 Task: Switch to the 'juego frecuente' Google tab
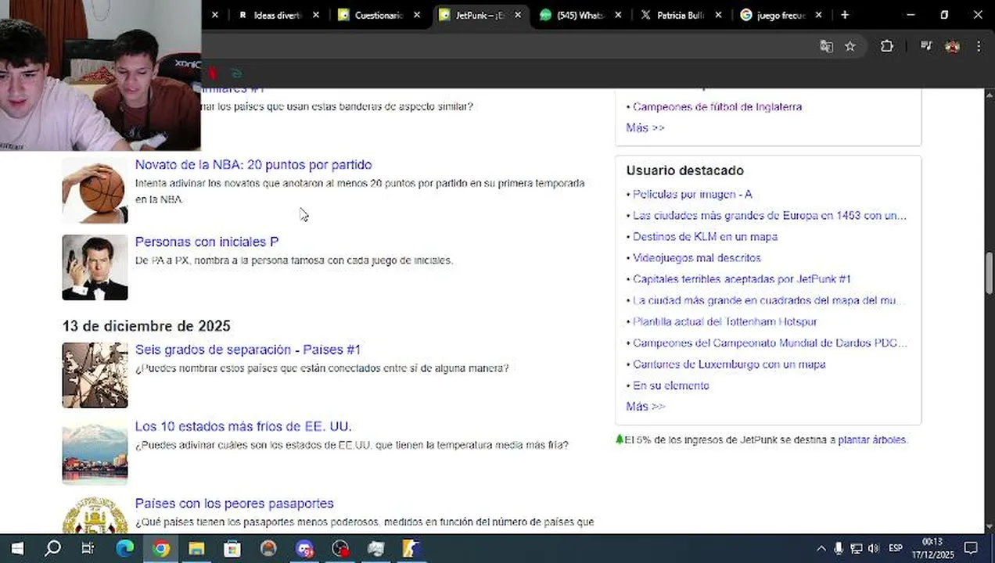[x=781, y=15]
